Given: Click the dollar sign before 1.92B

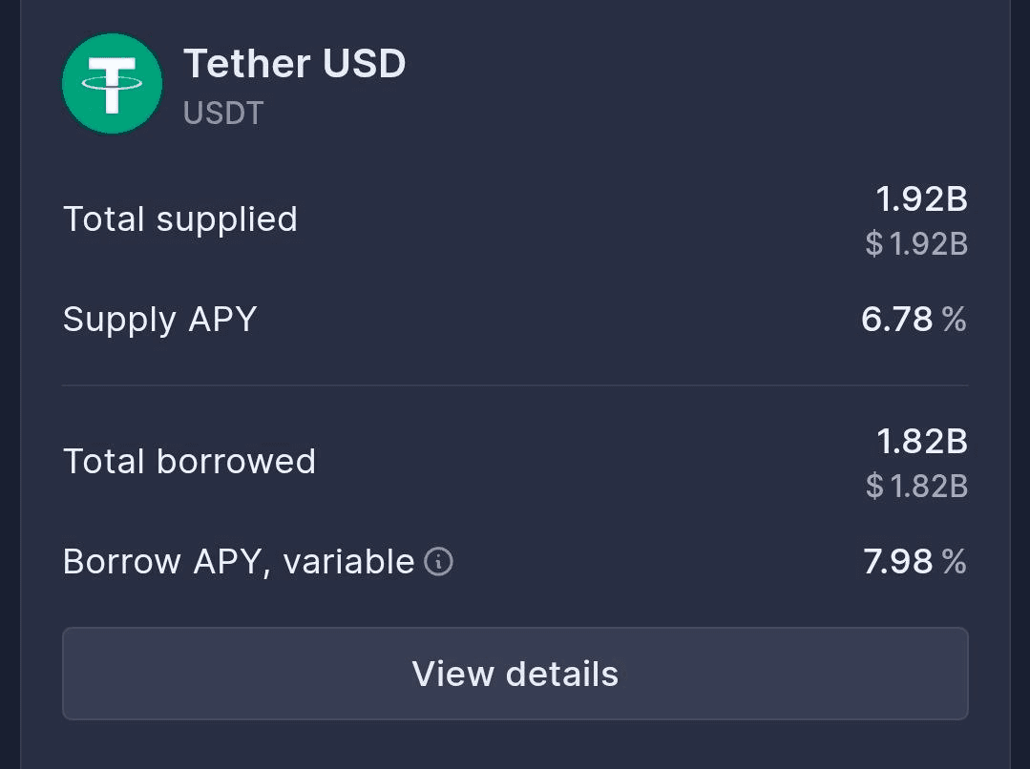Looking at the screenshot, I should tap(874, 244).
